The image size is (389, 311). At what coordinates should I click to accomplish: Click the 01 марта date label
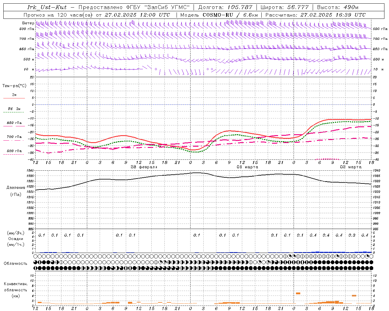(x=247, y=167)
